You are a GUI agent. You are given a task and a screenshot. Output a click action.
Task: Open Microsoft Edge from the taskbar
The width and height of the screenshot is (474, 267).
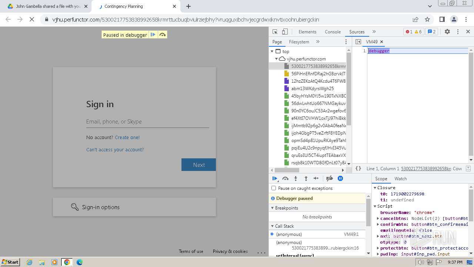(x=79, y=262)
